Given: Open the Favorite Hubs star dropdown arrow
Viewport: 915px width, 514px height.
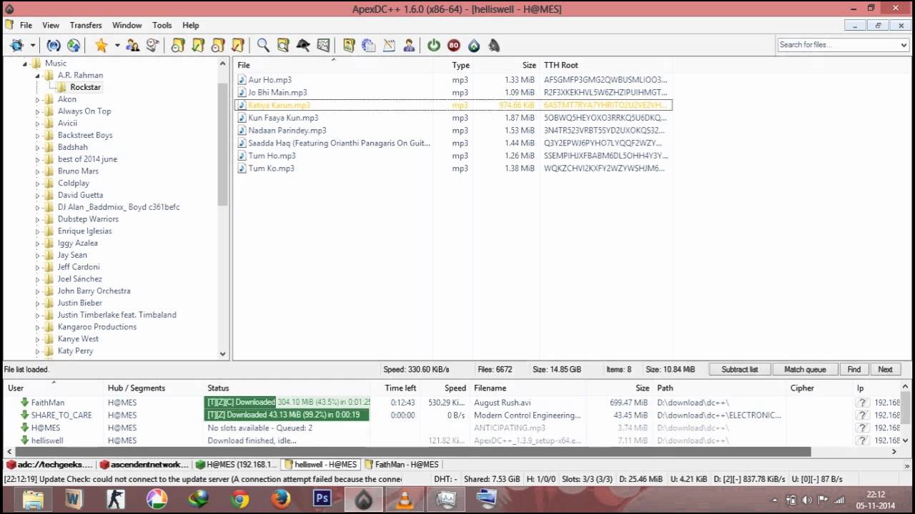Looking at the screenshot, I should 117,45.
